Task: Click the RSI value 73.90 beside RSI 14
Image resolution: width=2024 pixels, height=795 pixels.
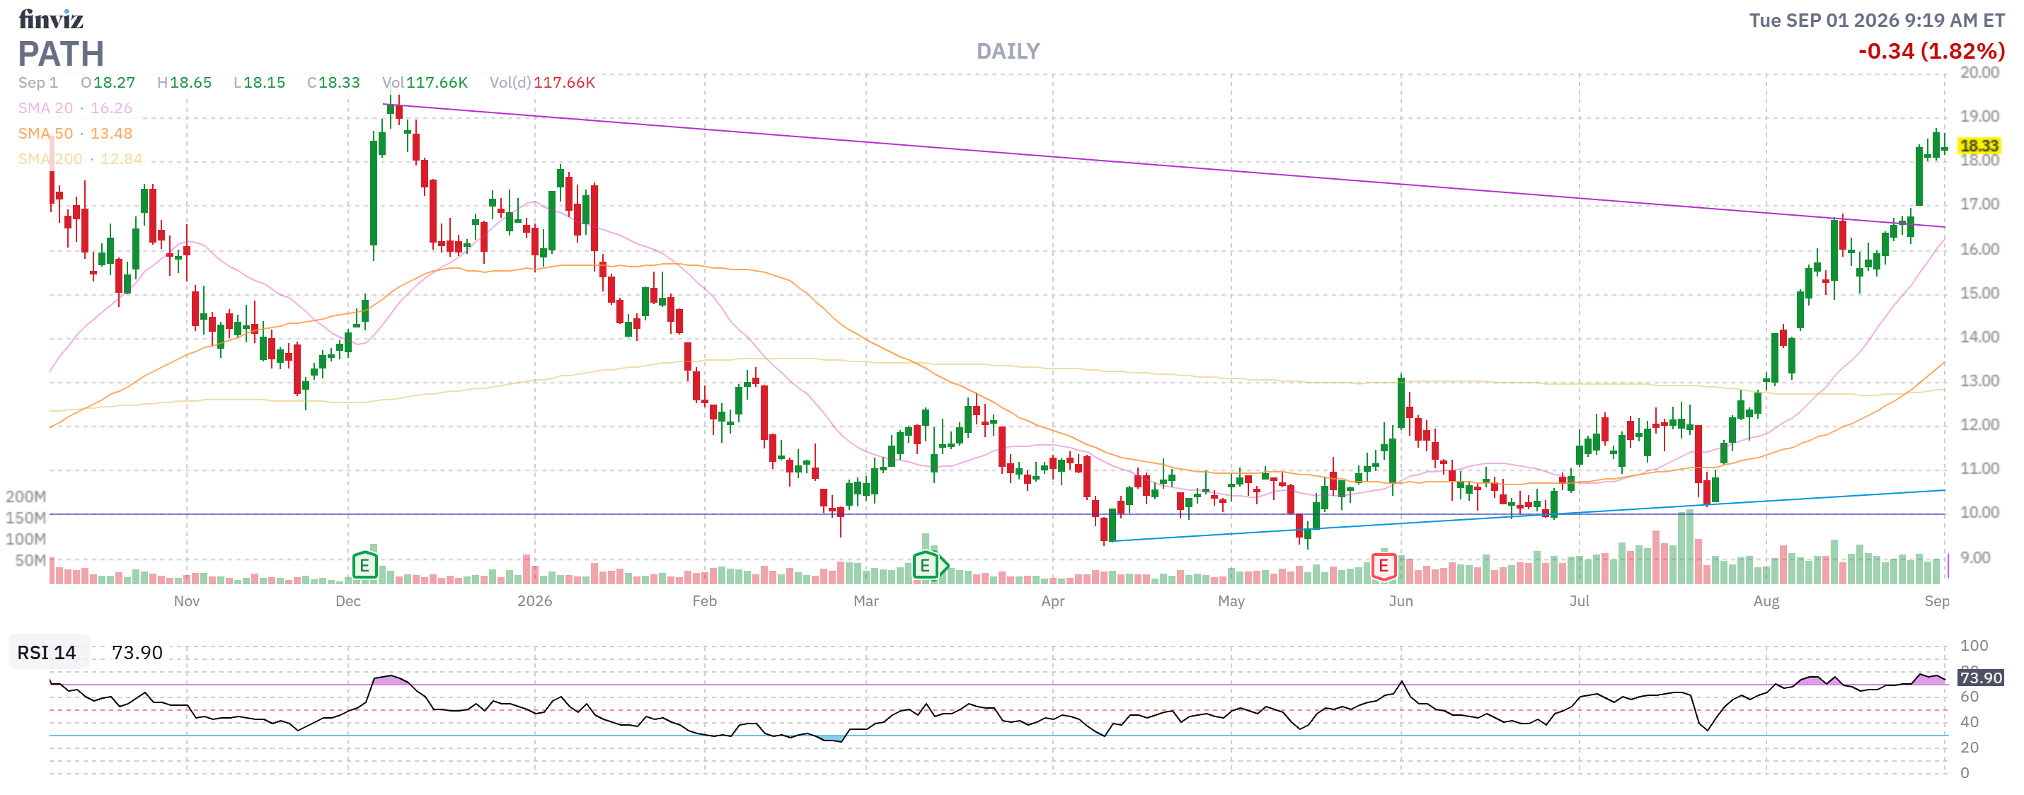Action: click(x=137, y=653)
